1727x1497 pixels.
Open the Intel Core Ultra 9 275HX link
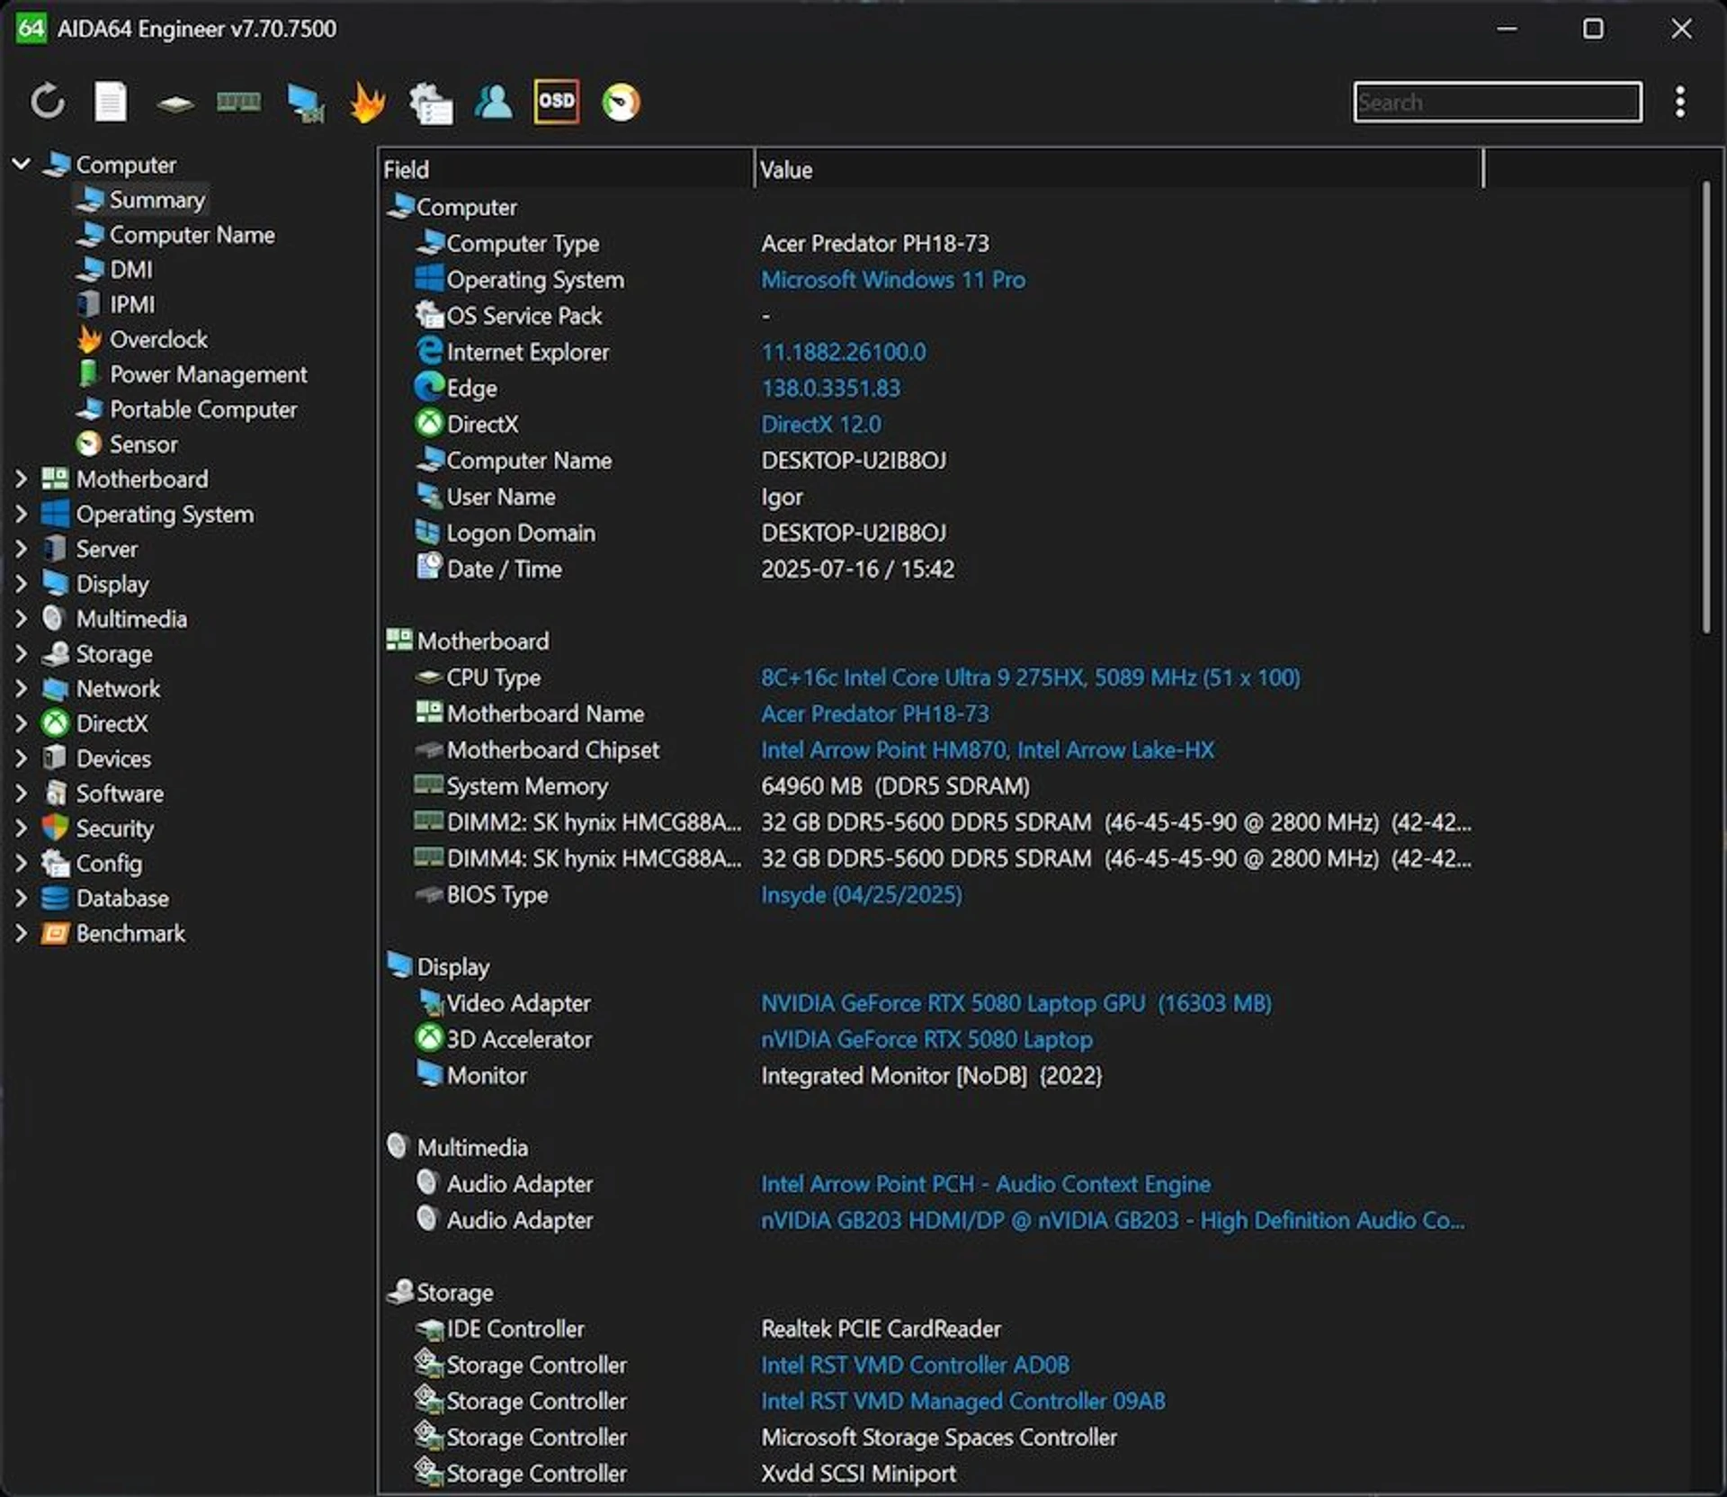click(1031, 677)
